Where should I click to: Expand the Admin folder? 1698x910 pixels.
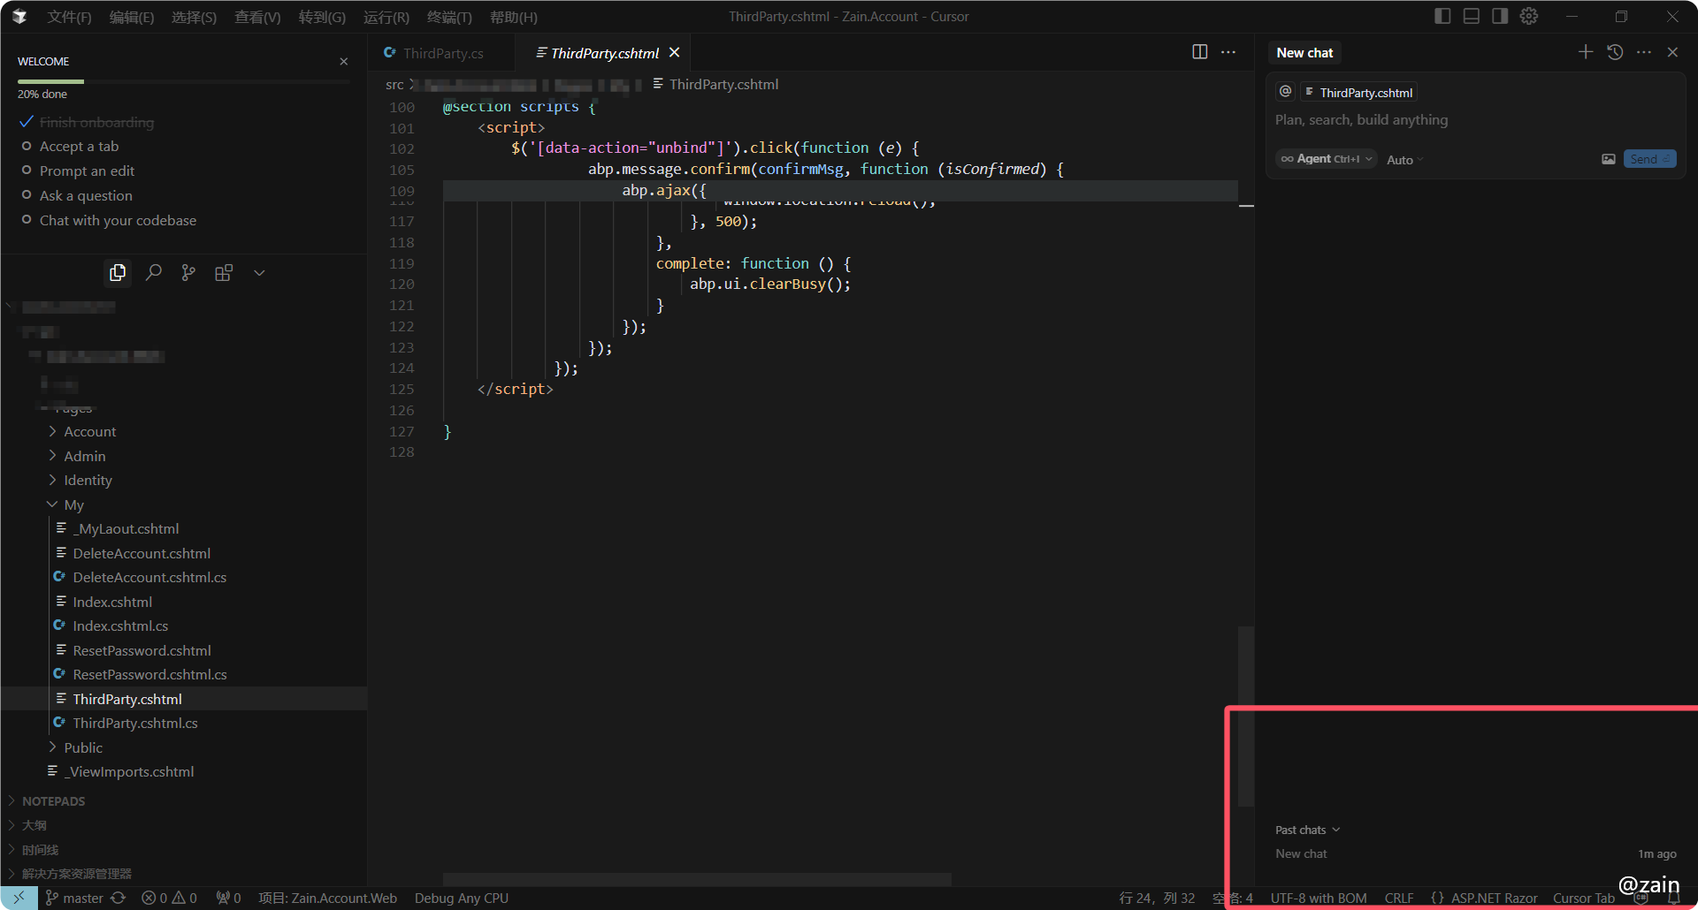pos(84,456)
